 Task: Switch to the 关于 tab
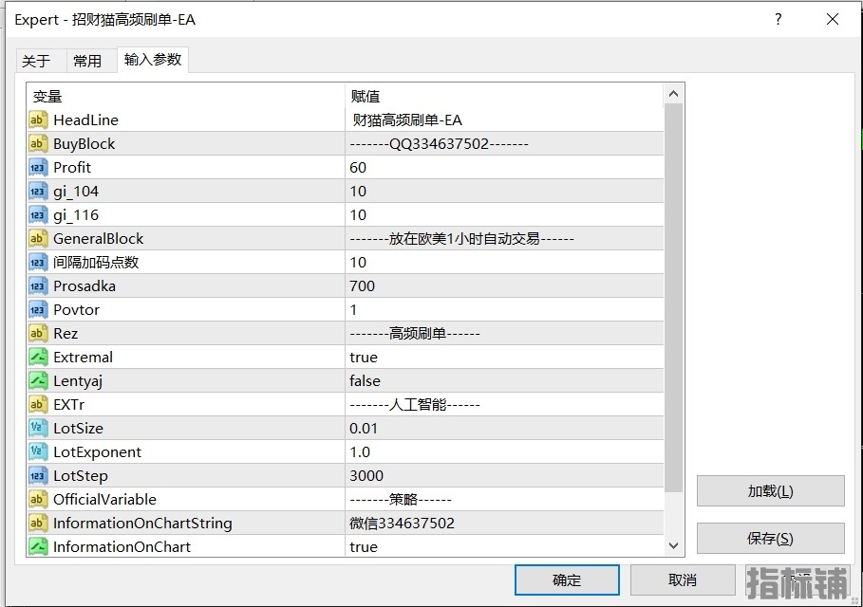[36, 61]
